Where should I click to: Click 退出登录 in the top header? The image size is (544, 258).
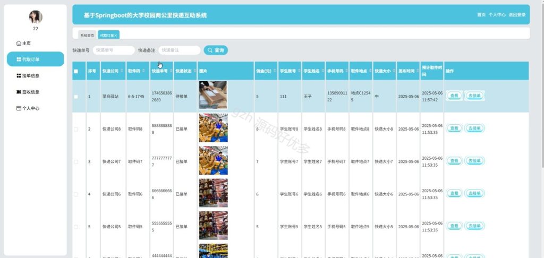click(x=517, y=15)
